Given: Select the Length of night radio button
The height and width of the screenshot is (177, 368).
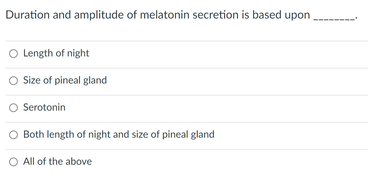Looking at the screenshot, I should point(13,54).
